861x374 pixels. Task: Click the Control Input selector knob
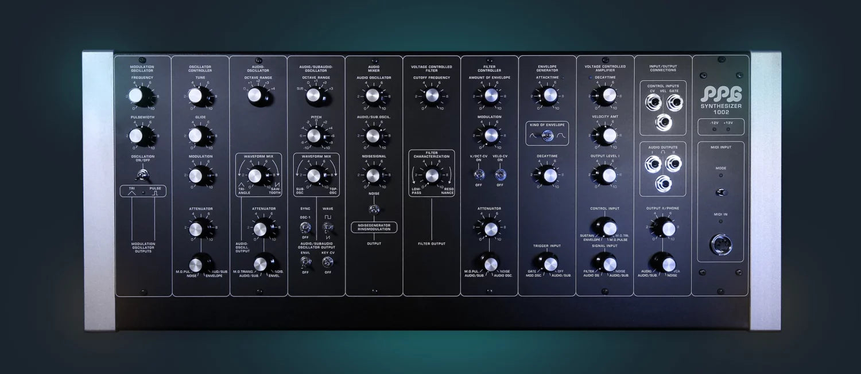pyautogui.click(x=606, y=227)
